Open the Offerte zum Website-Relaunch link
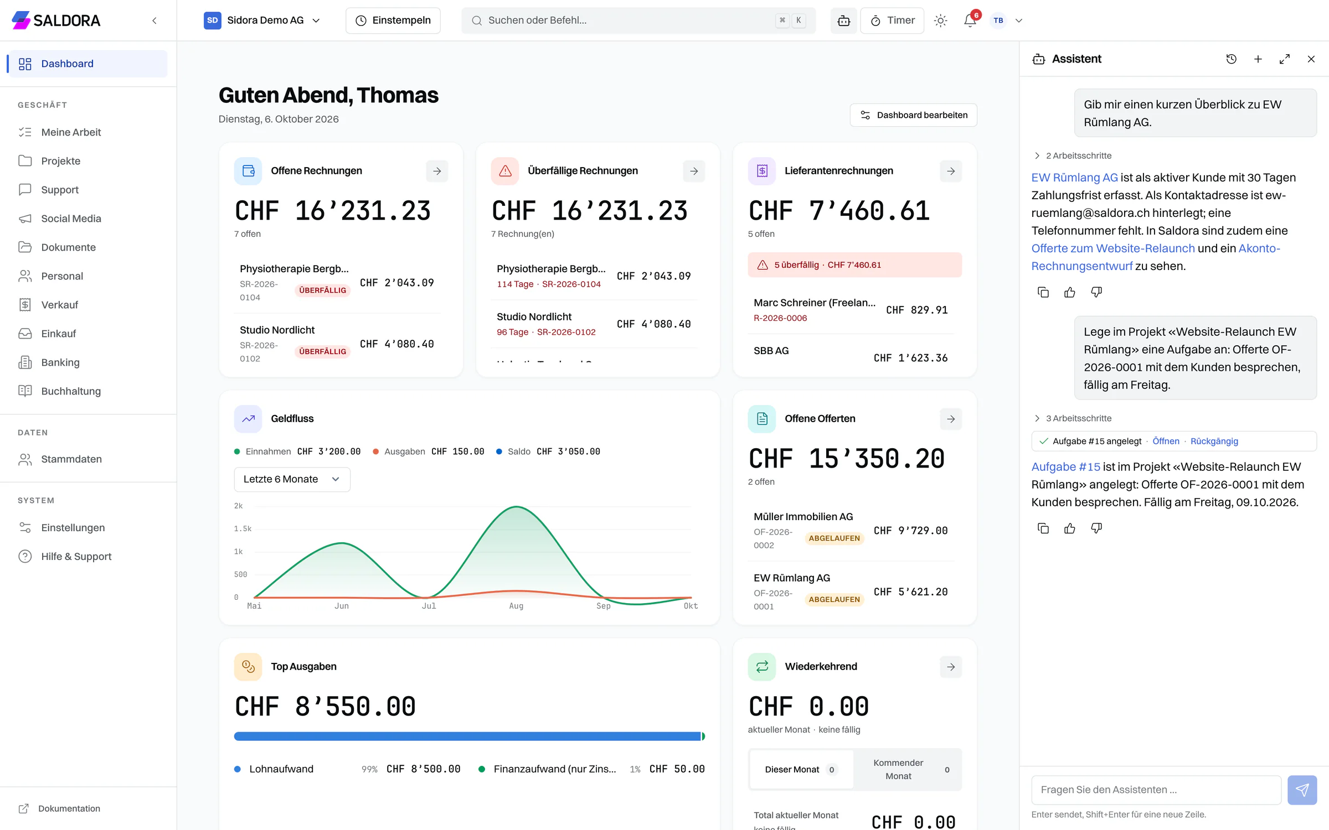Screen dimensions: 1329x830 (x=1113, y=248)
